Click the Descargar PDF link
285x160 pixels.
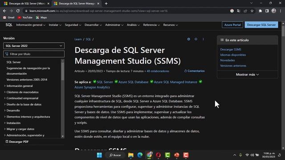17,141
